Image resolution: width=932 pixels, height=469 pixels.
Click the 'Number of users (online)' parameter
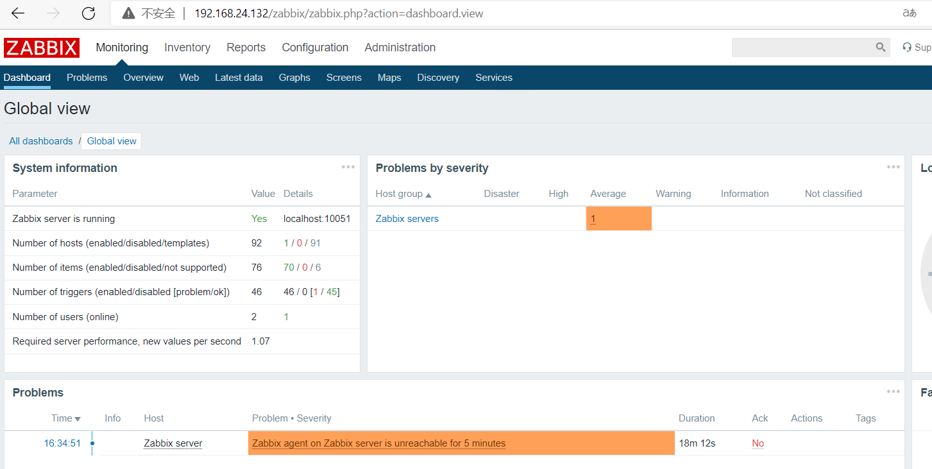[65, 317]
